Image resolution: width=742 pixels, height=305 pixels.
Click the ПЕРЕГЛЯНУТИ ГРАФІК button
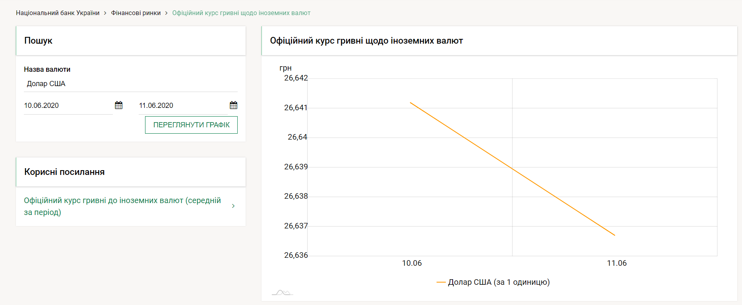[x=191, y=125]
